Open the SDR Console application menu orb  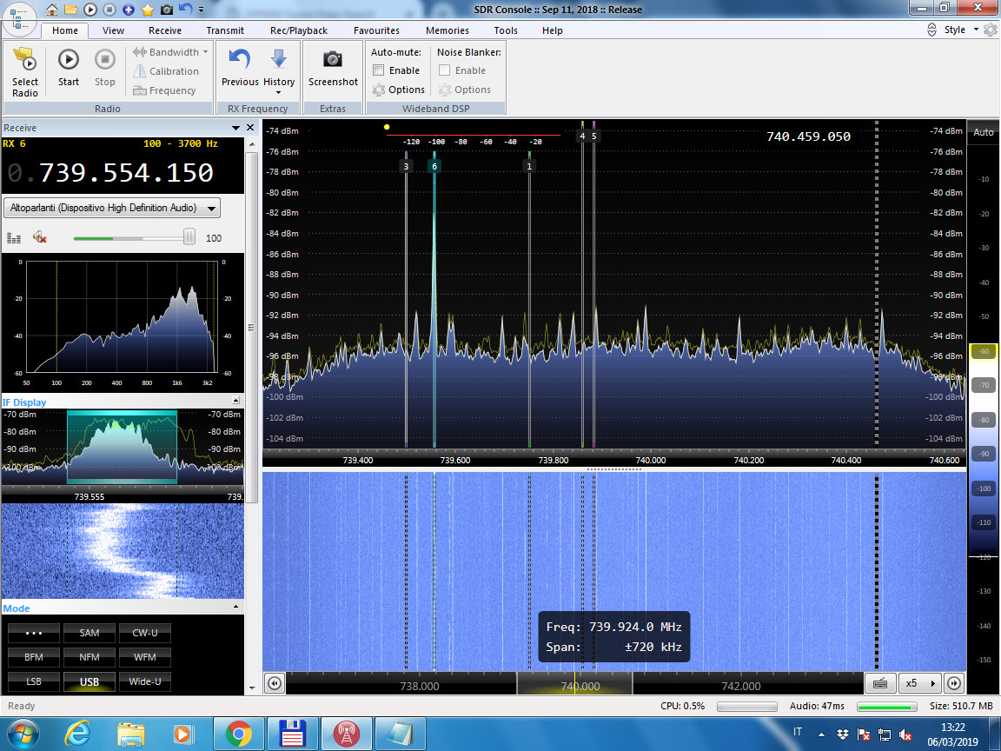(x=19, y=18)
